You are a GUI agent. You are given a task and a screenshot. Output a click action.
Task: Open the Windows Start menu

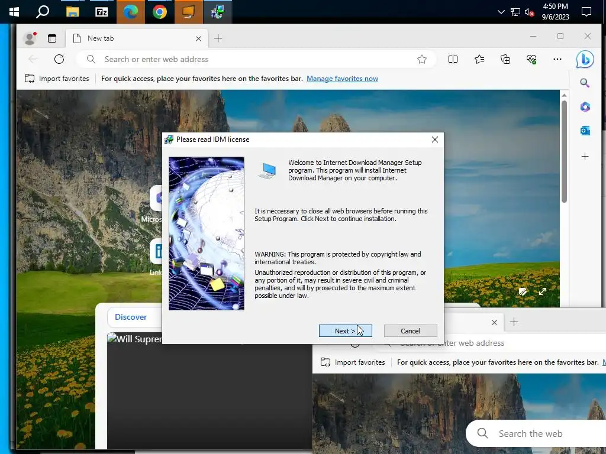(x=14, y=12)
